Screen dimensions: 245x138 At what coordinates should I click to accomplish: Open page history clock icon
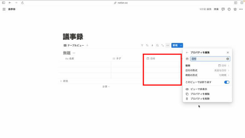pos(229,9)
